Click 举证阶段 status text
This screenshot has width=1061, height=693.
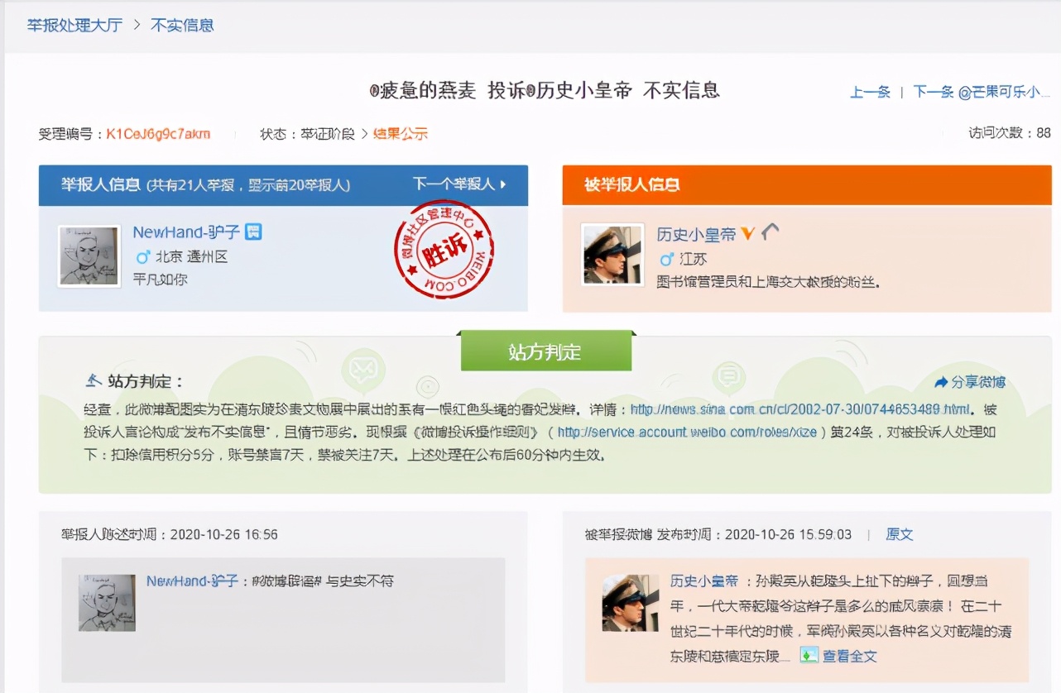[x=327, y=134]
